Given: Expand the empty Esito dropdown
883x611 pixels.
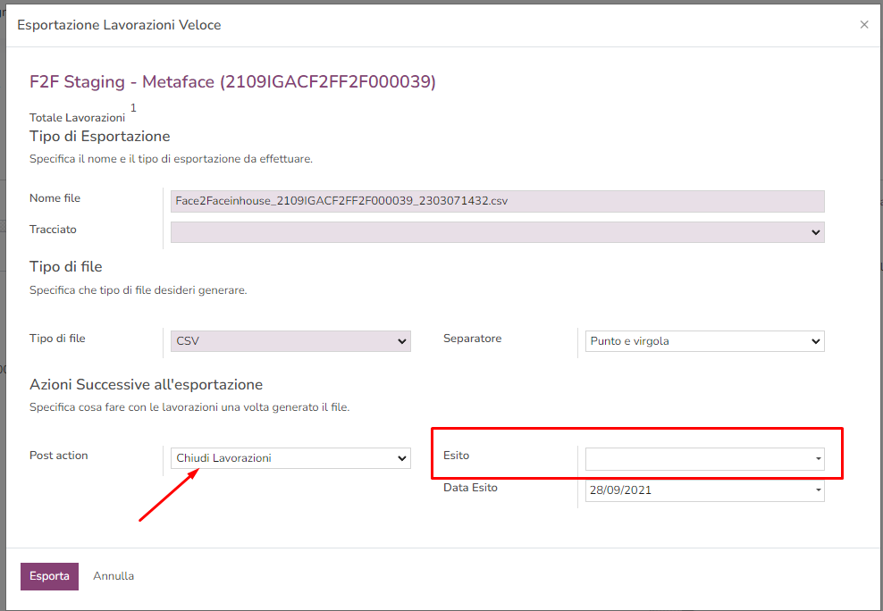Looking at the screenshot, I should point(704,458).
